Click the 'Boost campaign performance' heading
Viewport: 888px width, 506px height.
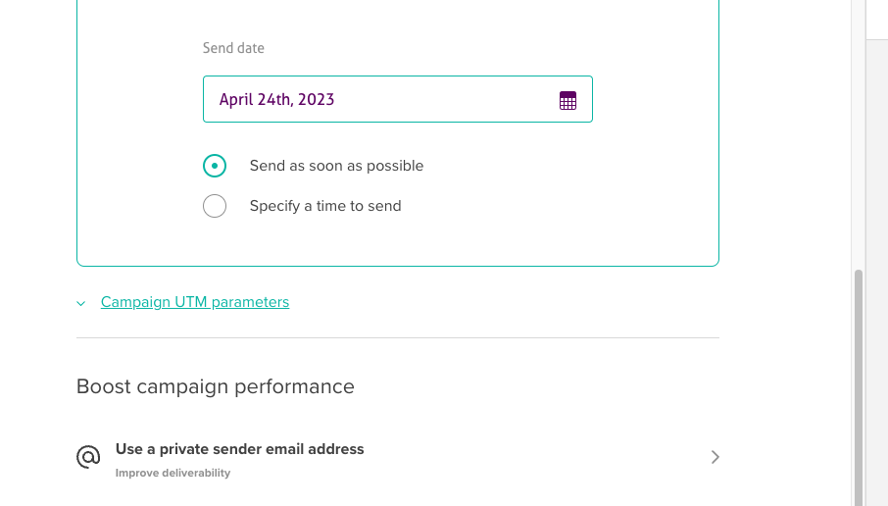click(x=216, y=386)
